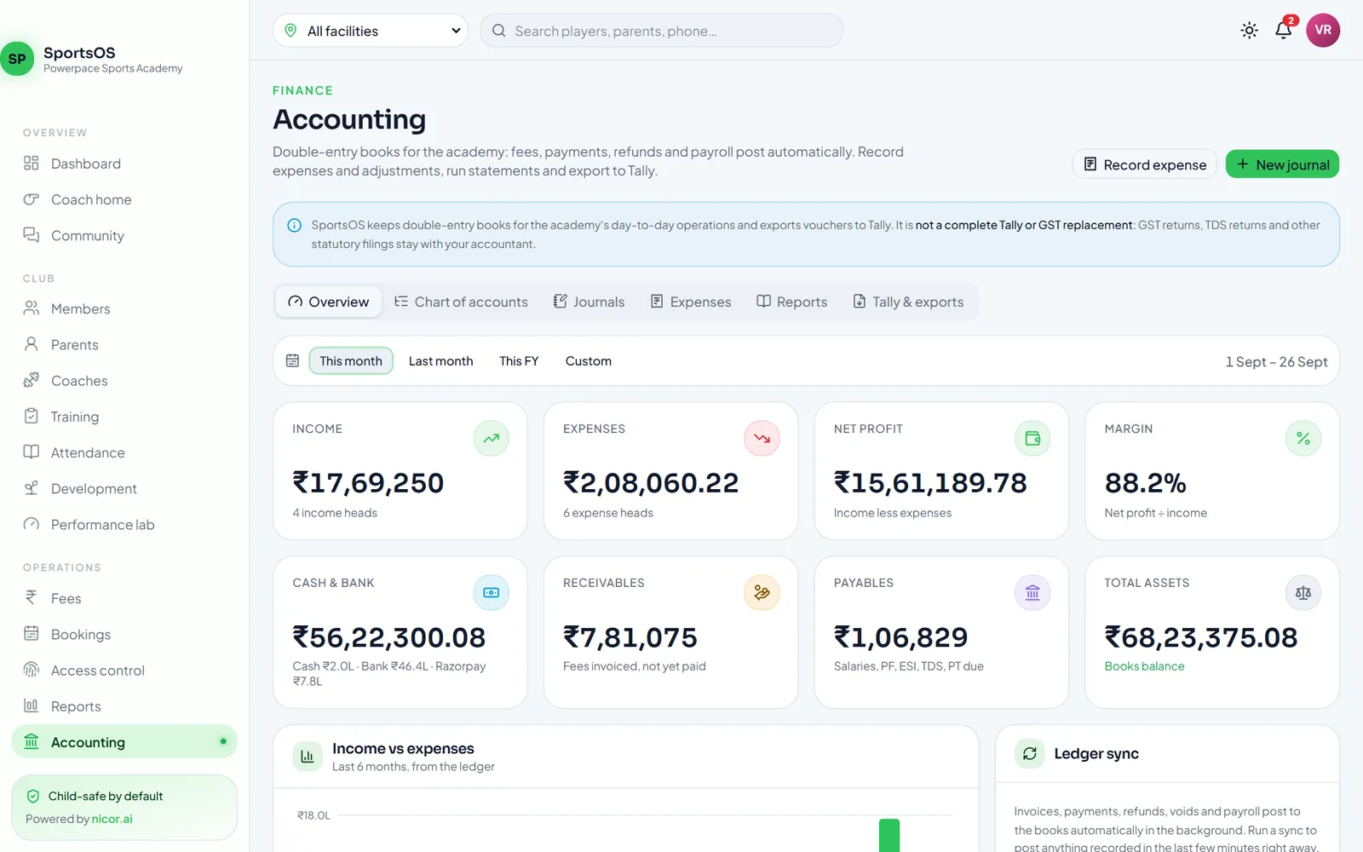Click the ₹17,69,250 income value

click(368, 483)
